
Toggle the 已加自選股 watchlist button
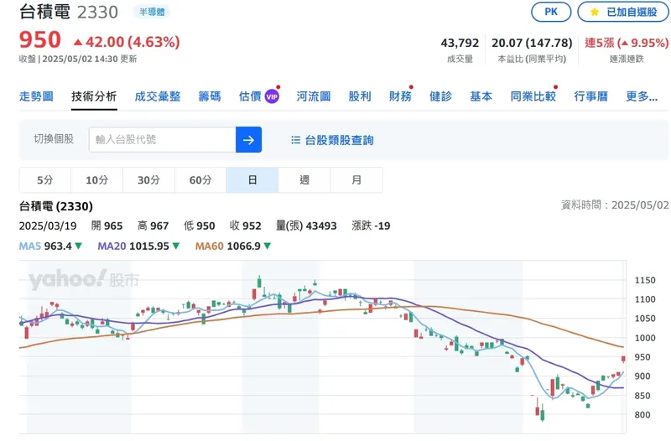point(621,13)
